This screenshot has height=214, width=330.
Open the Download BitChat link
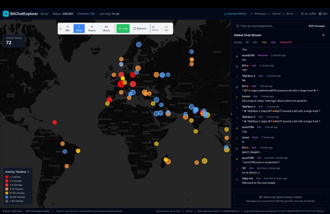click(x=235, y=14)
